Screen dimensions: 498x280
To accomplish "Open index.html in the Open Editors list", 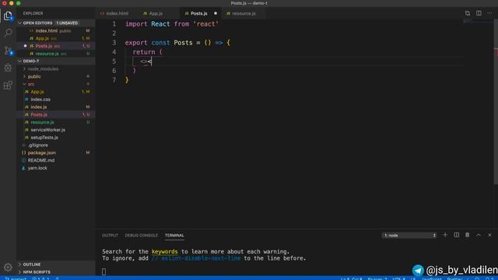I will (x=56, y=30).
